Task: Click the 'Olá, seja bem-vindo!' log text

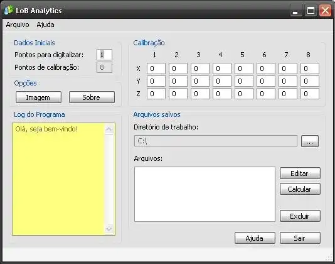Action: click(46, 129)
